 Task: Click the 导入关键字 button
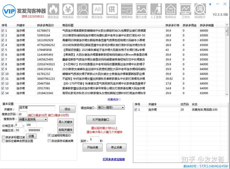point(65,122)
